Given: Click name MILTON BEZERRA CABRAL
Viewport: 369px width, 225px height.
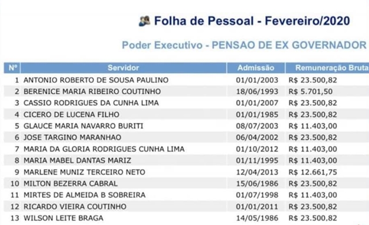Looking at the screenshot, I should pyautogui.click(x=70, y=184).
